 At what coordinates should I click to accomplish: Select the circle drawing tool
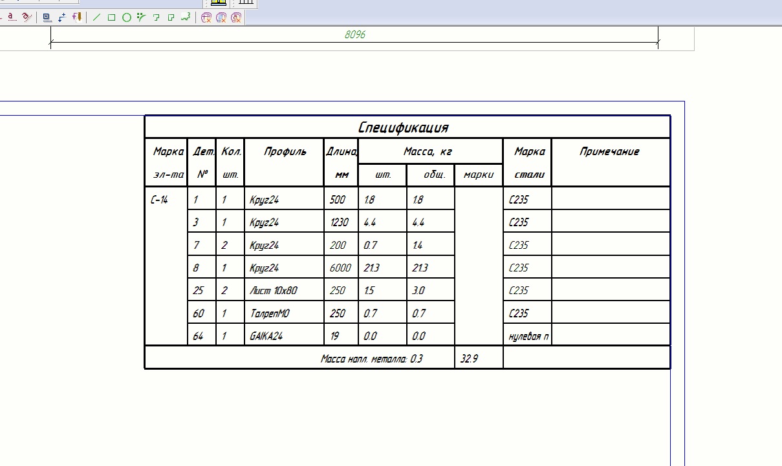point(127,17)
